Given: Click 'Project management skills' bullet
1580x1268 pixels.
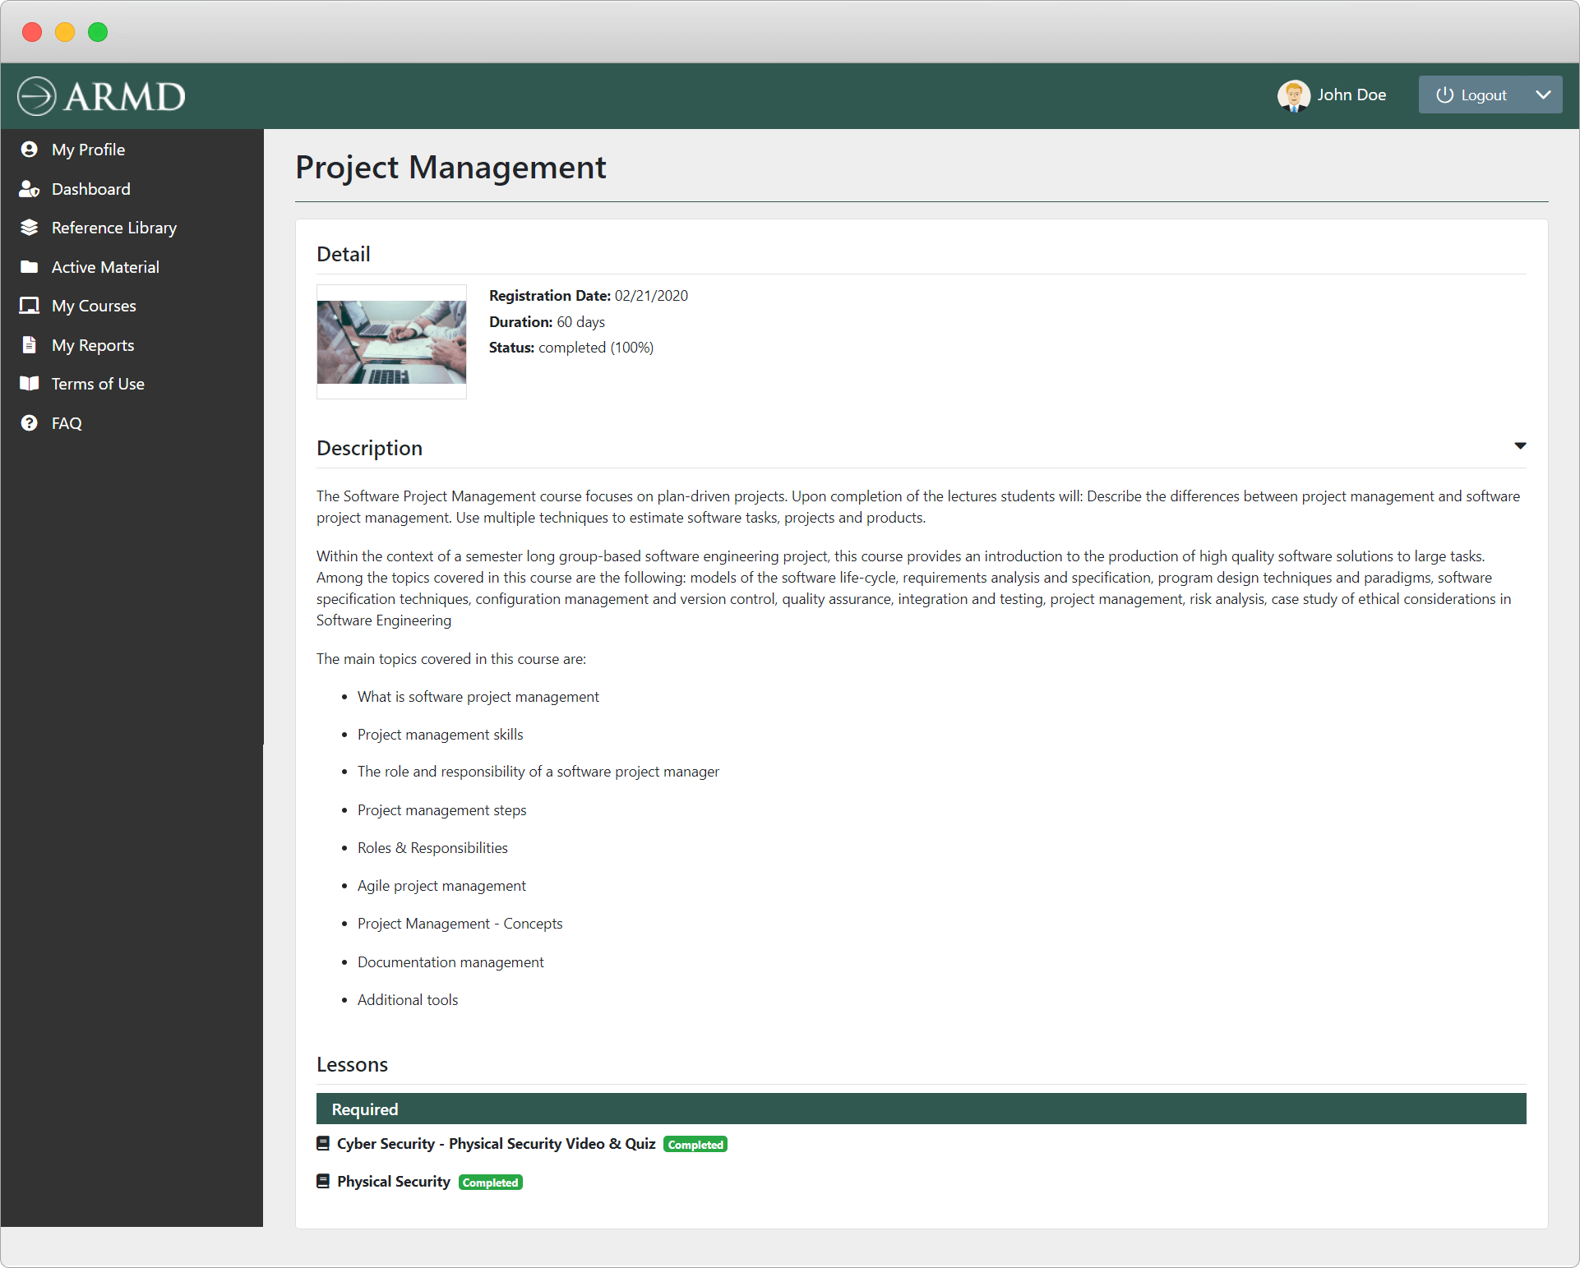Looking at the screenshot, I should click(x=440, y=735).
